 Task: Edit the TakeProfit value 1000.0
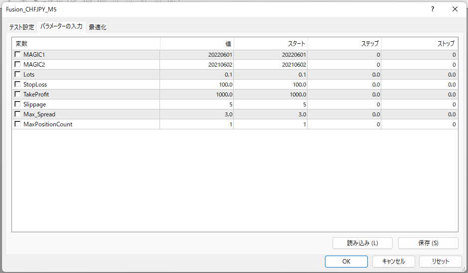(x=197, y=94)
